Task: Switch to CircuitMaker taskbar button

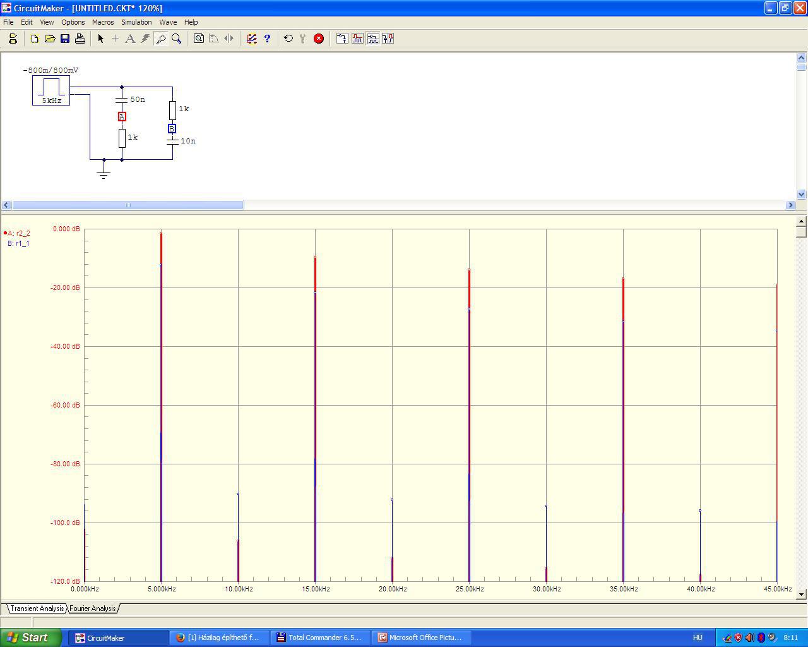Action: [x=118, y=638]
